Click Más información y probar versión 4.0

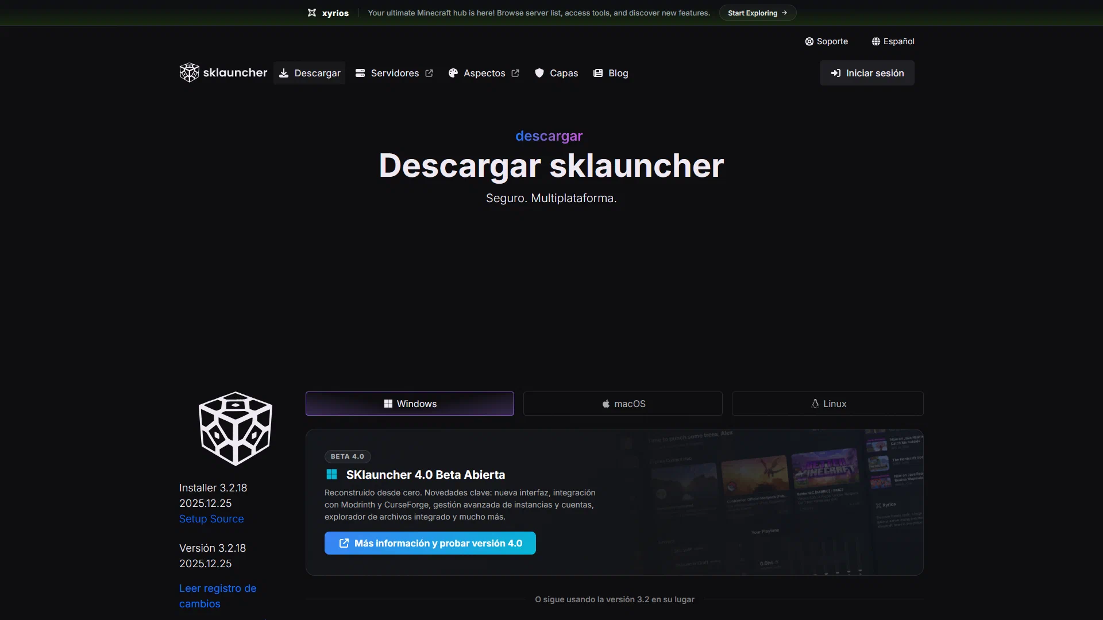[430, 543]
